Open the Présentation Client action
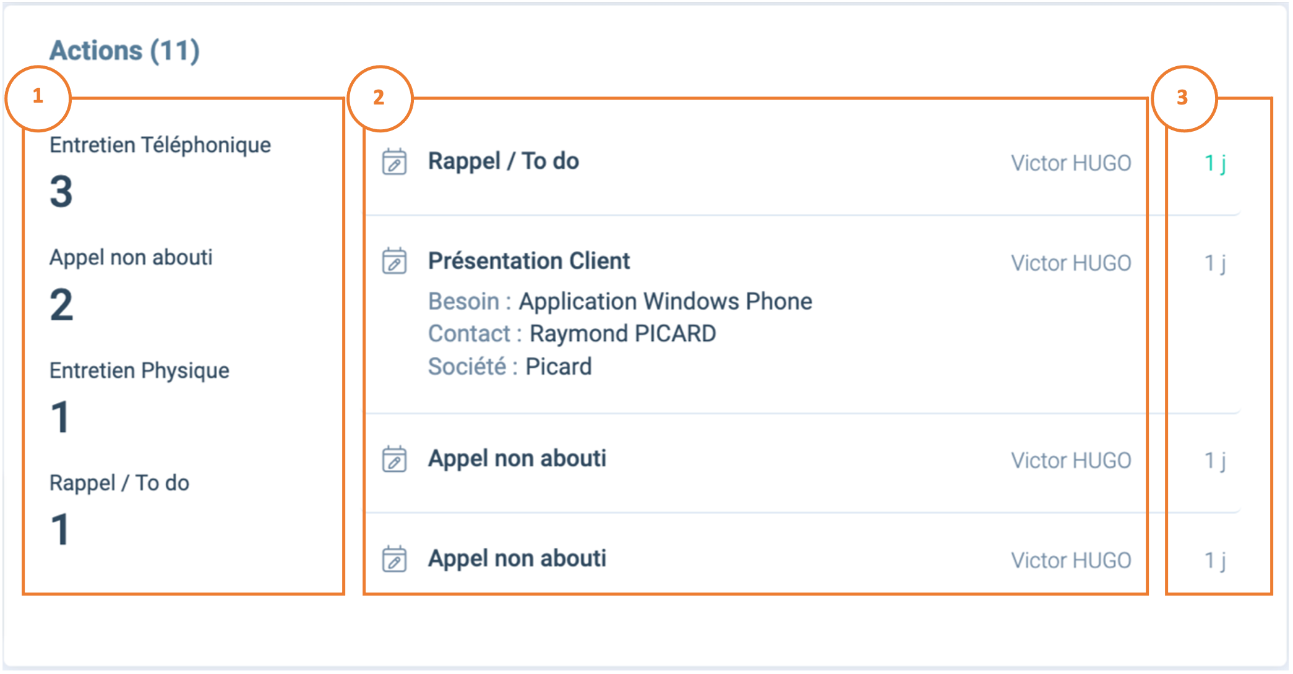Viewport: 1293px width, 674px height. click(529, 261)
